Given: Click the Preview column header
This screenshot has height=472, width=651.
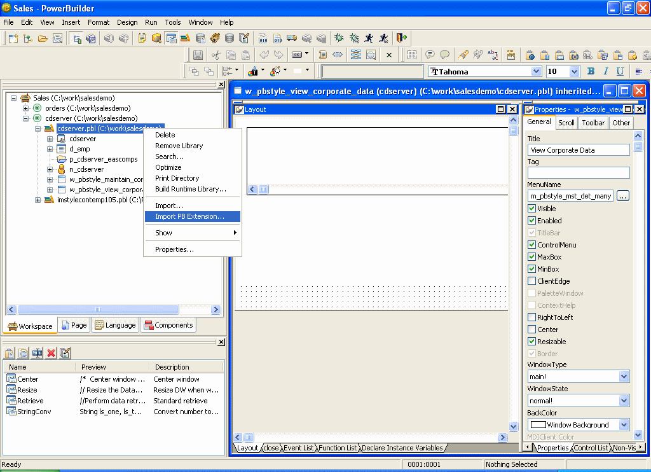Looking at the screenshot, I should point(112,367).
